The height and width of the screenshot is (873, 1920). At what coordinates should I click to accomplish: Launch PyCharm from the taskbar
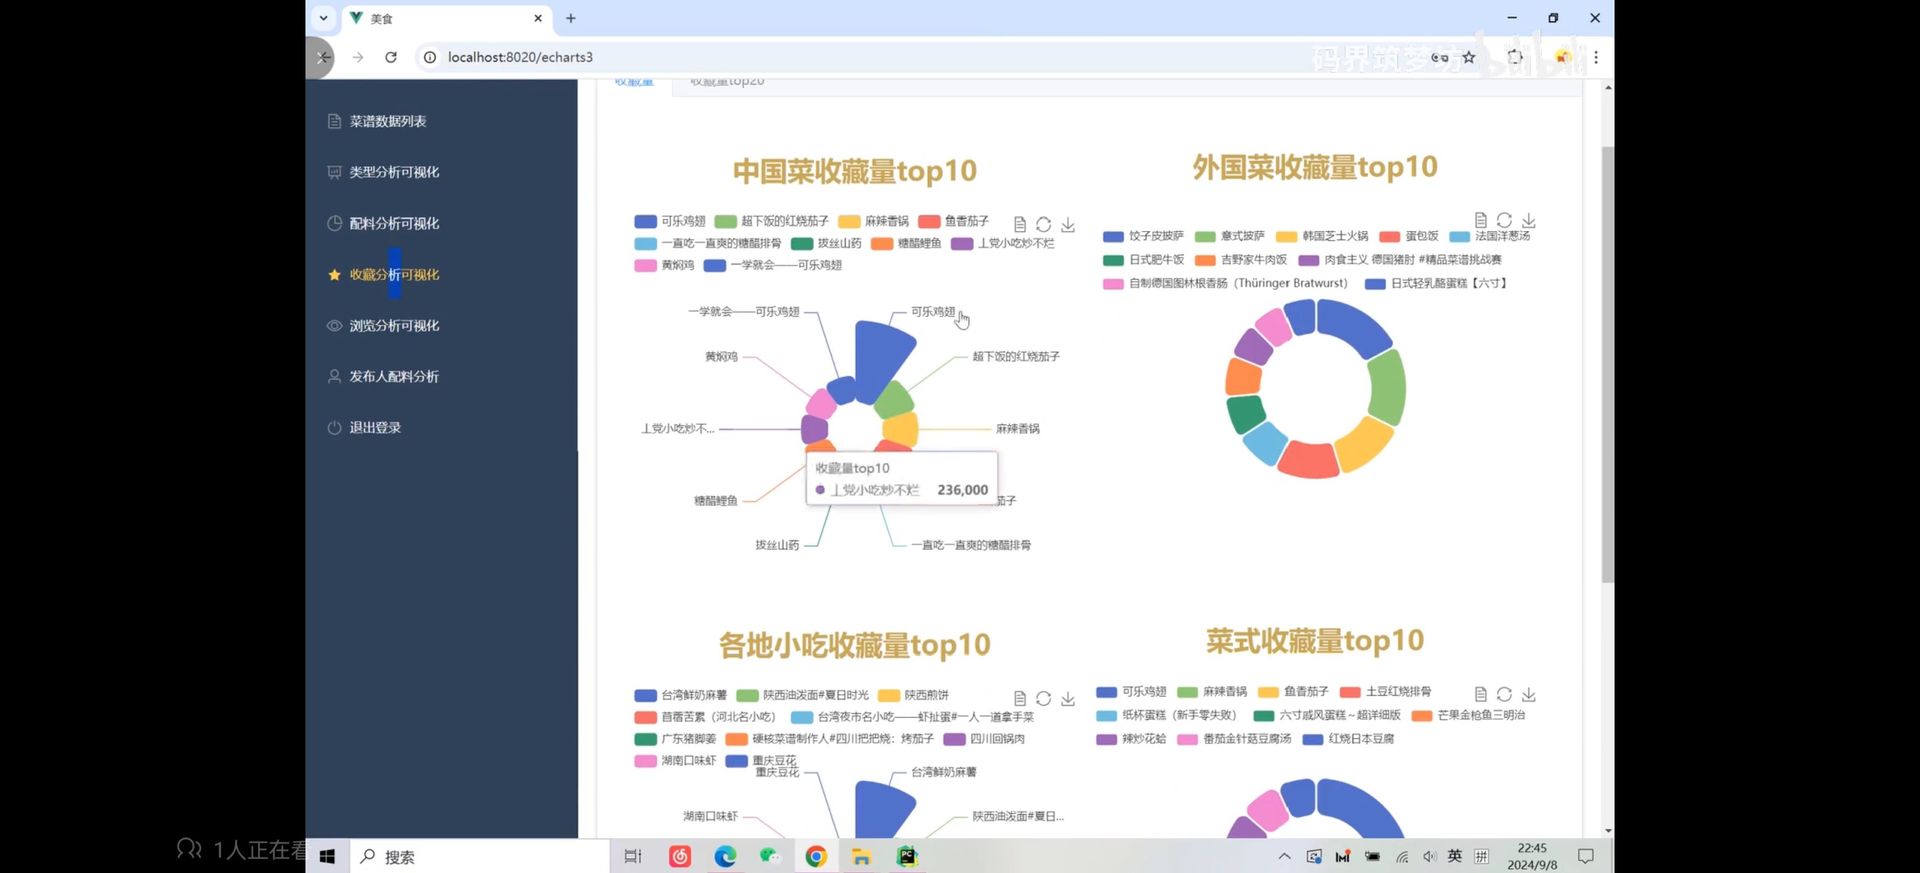[907, 856]
